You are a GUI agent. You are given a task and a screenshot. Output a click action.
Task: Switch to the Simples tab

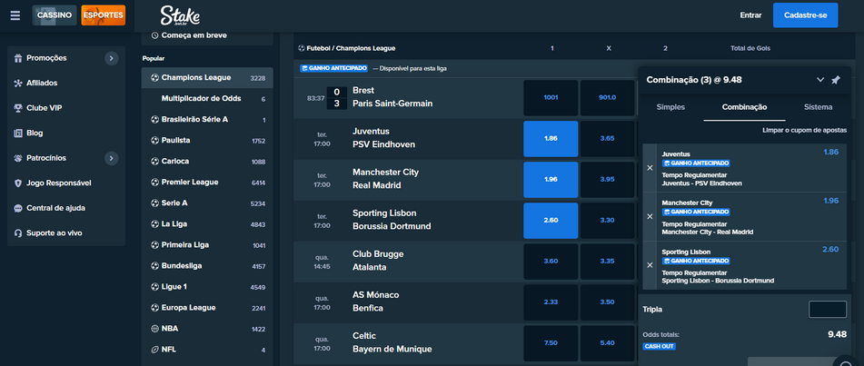pyautogui.click(x=670, y=107)
